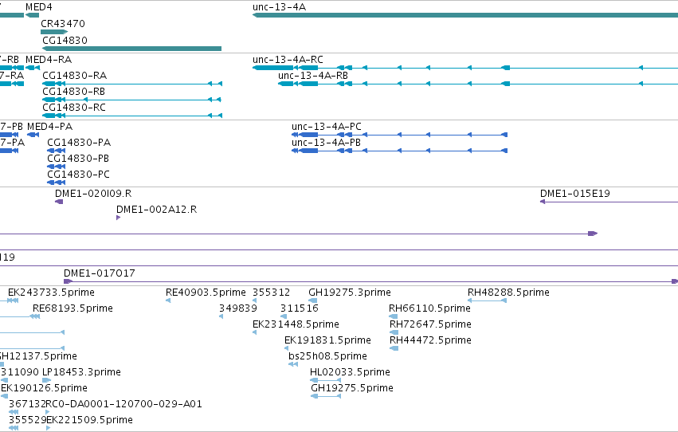The height and width of the screenshot is (432, 678).
Task: Click the GH19275.5prime alignment glyph
Action: coord(326,396)
